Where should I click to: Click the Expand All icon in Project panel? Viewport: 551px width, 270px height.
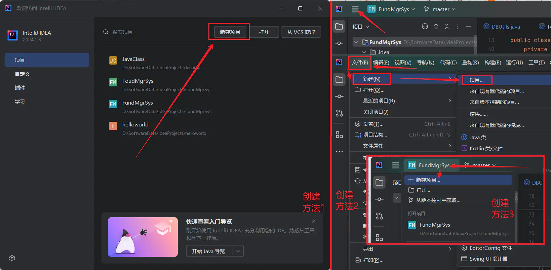point(436,26)
